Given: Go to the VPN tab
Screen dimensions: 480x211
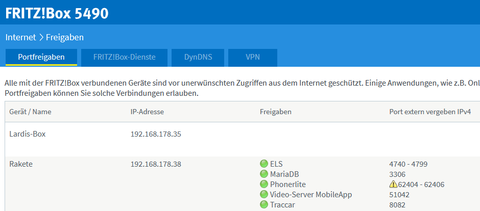Looking at the screenshot, I should [253, 57].
